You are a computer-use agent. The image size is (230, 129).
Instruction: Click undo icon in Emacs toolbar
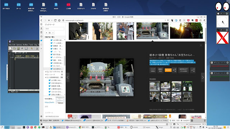point(32,48)
